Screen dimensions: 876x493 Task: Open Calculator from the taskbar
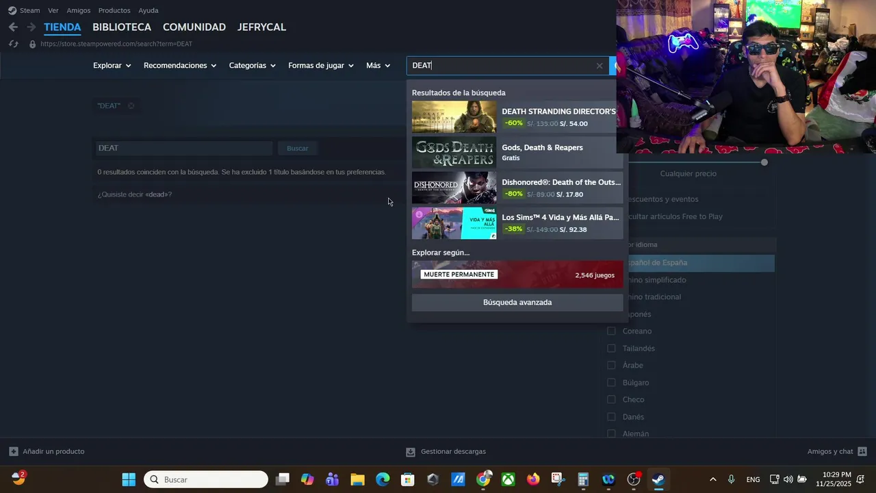tap(583, 479)
